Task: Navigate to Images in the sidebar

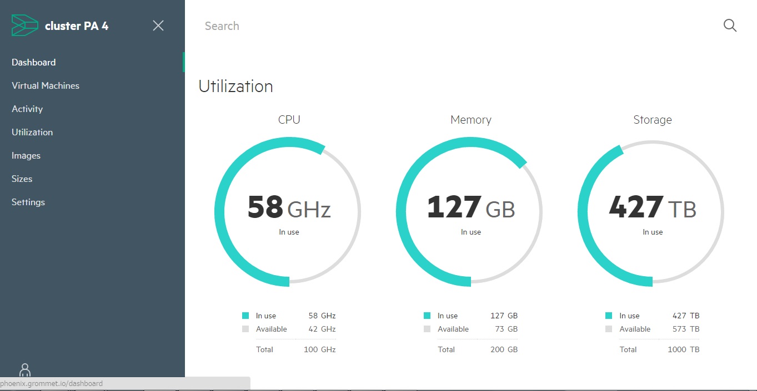Action: coord(26,155)
